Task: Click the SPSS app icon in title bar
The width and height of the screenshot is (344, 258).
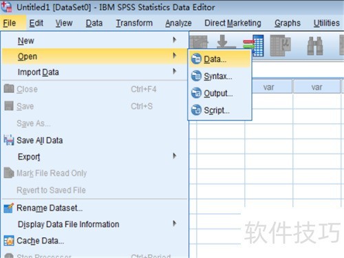Action: coord(6,7)
